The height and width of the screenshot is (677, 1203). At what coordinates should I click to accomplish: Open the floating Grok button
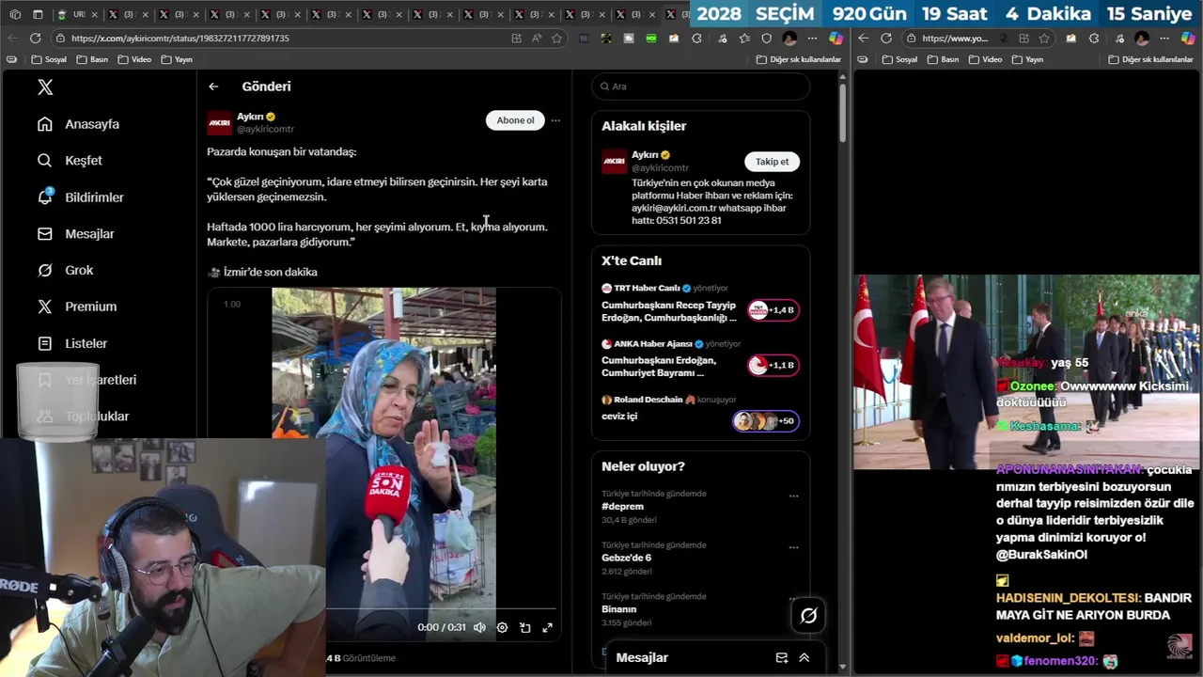pos(808,616)
